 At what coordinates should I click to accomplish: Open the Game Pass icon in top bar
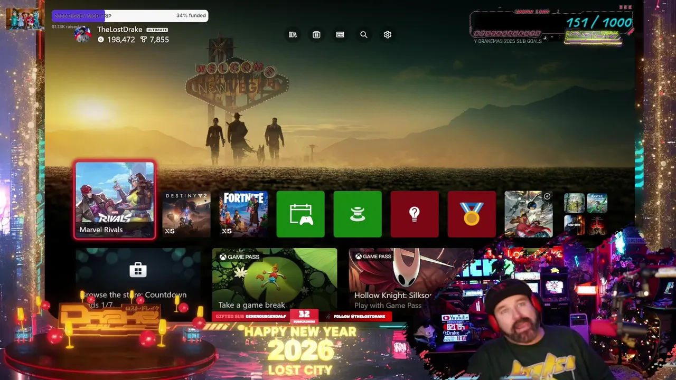[x=340, y=35]
